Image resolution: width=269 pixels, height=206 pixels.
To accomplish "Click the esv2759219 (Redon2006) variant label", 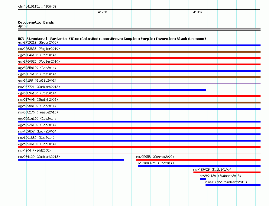I will pos(38,42).
